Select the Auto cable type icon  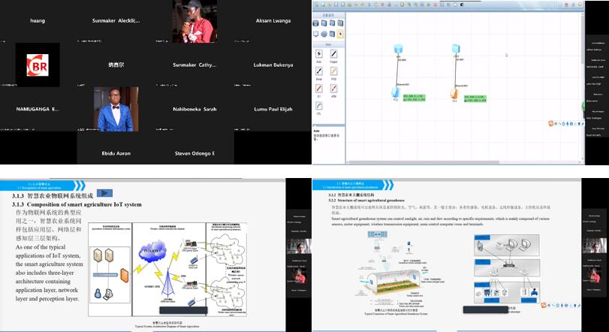click(x=318, y=55)
